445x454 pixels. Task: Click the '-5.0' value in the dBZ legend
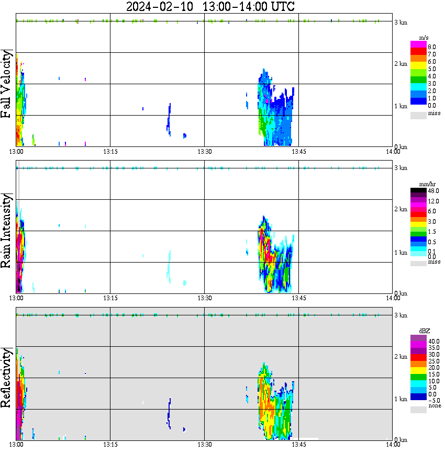(434, 401)
